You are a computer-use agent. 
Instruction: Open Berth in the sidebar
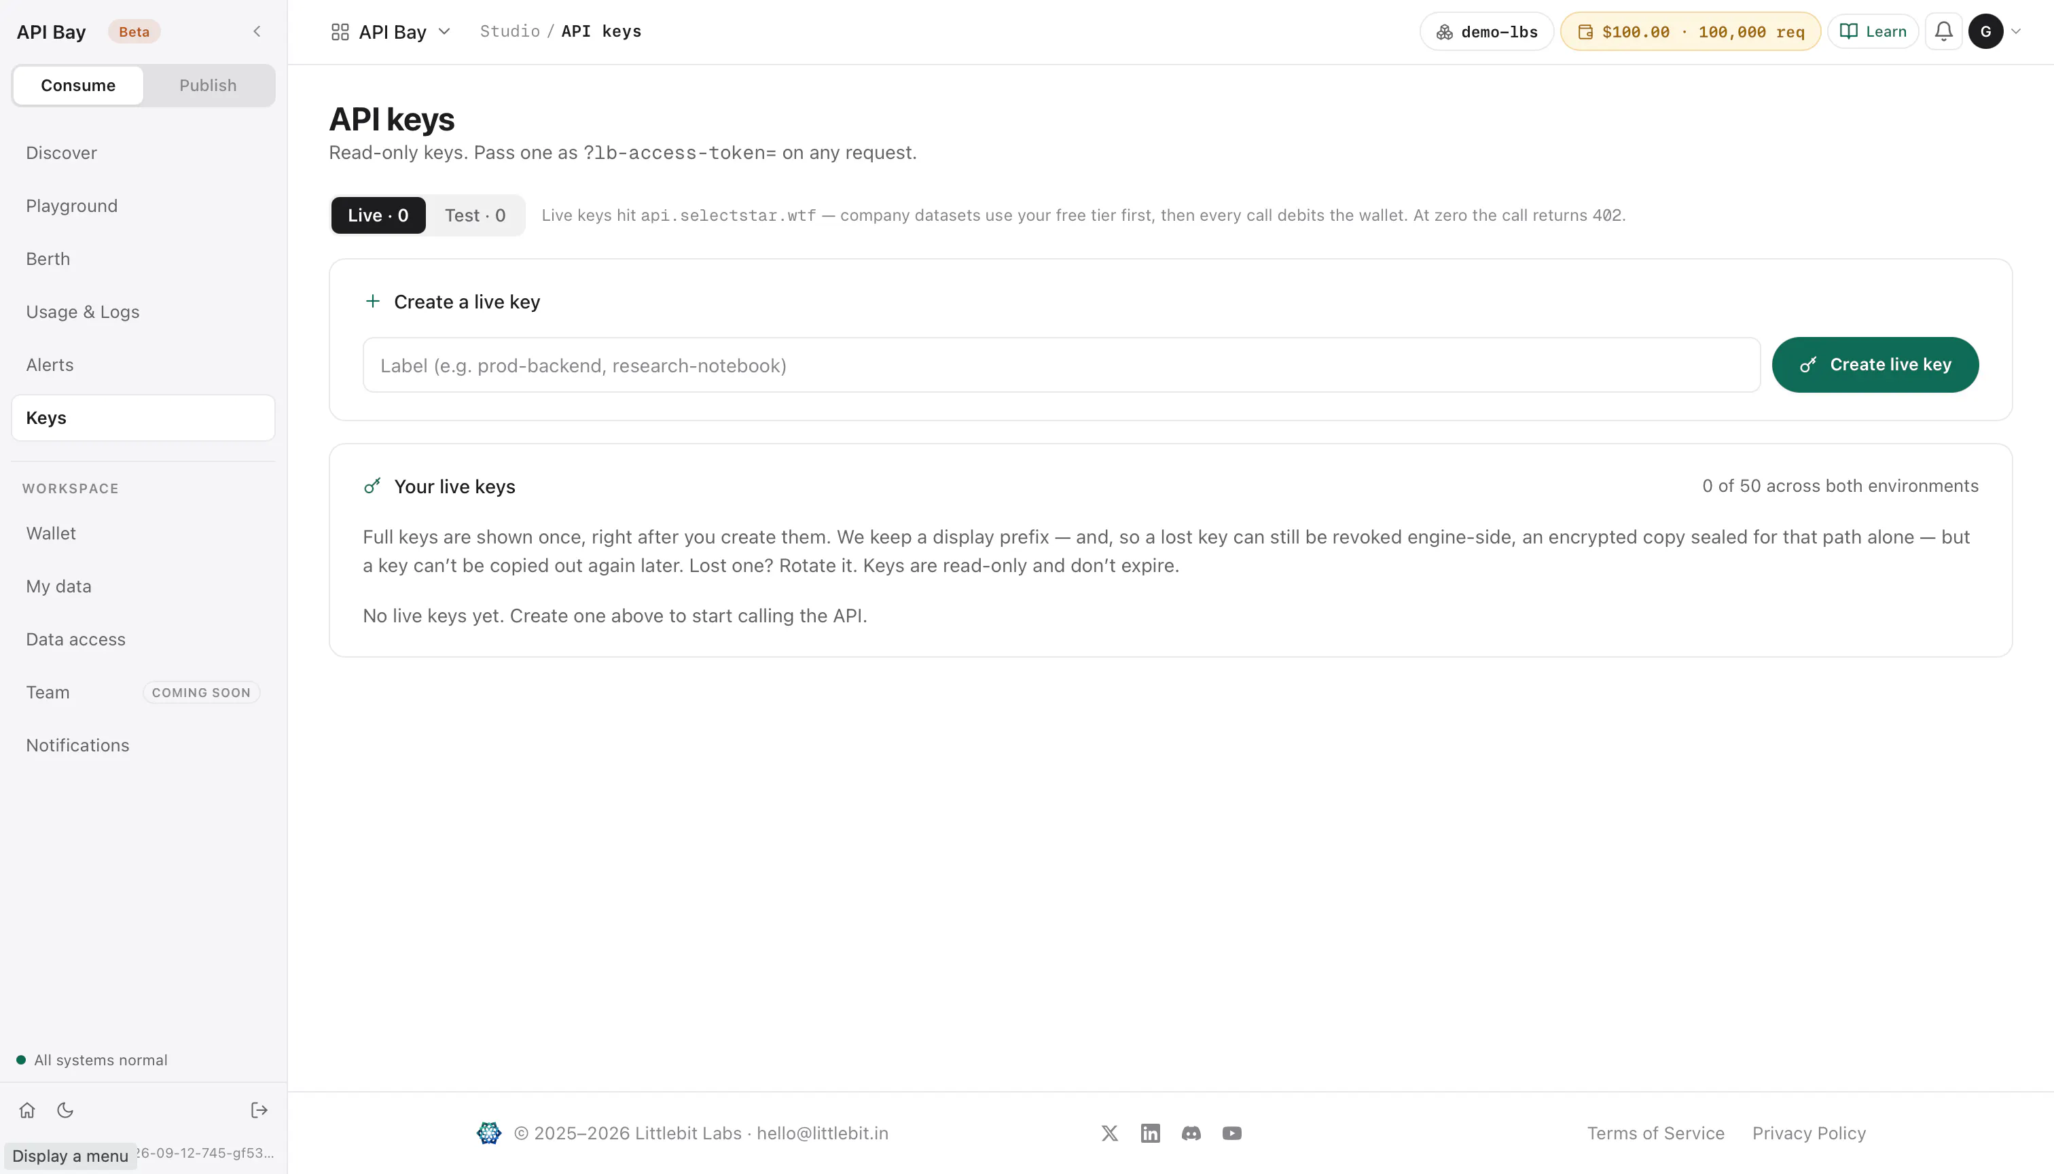click(x=143, y=259)
